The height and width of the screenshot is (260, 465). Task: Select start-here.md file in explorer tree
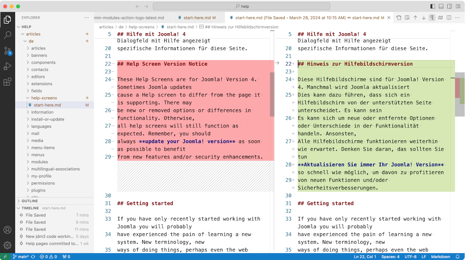point(54,105)
